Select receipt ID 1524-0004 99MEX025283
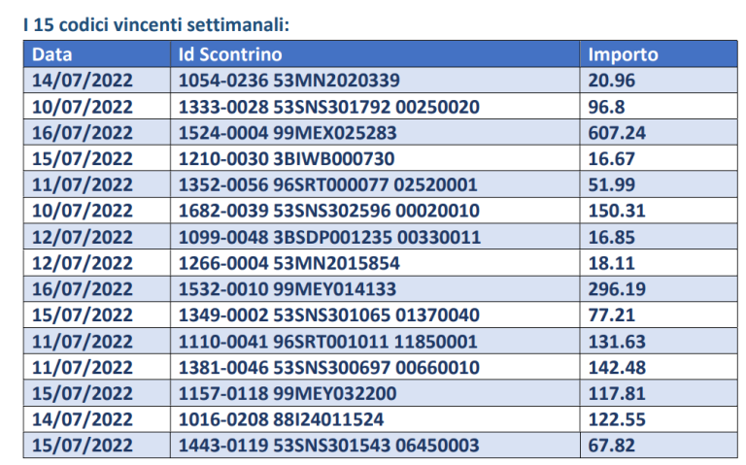 [x=288, y=133]
